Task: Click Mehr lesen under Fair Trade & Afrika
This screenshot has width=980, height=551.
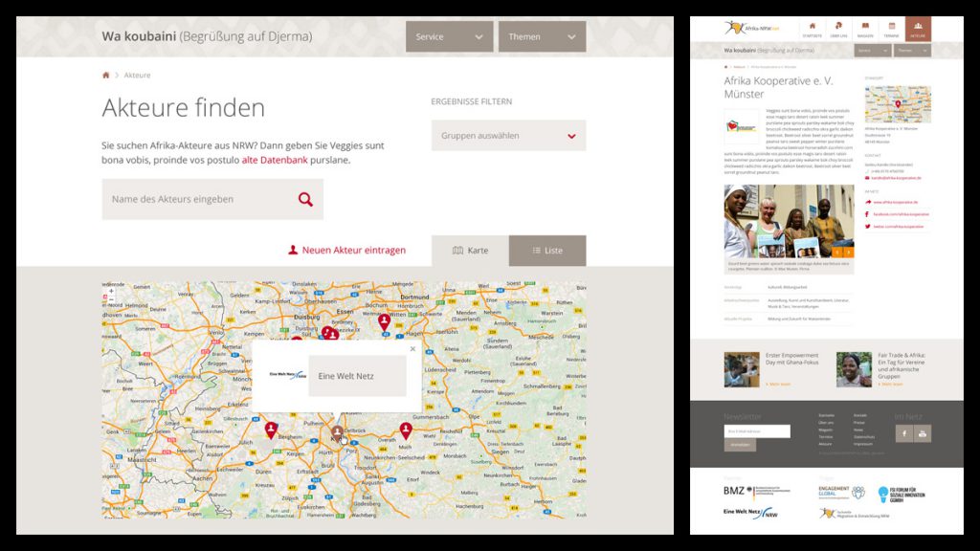Action: point(890,385)
